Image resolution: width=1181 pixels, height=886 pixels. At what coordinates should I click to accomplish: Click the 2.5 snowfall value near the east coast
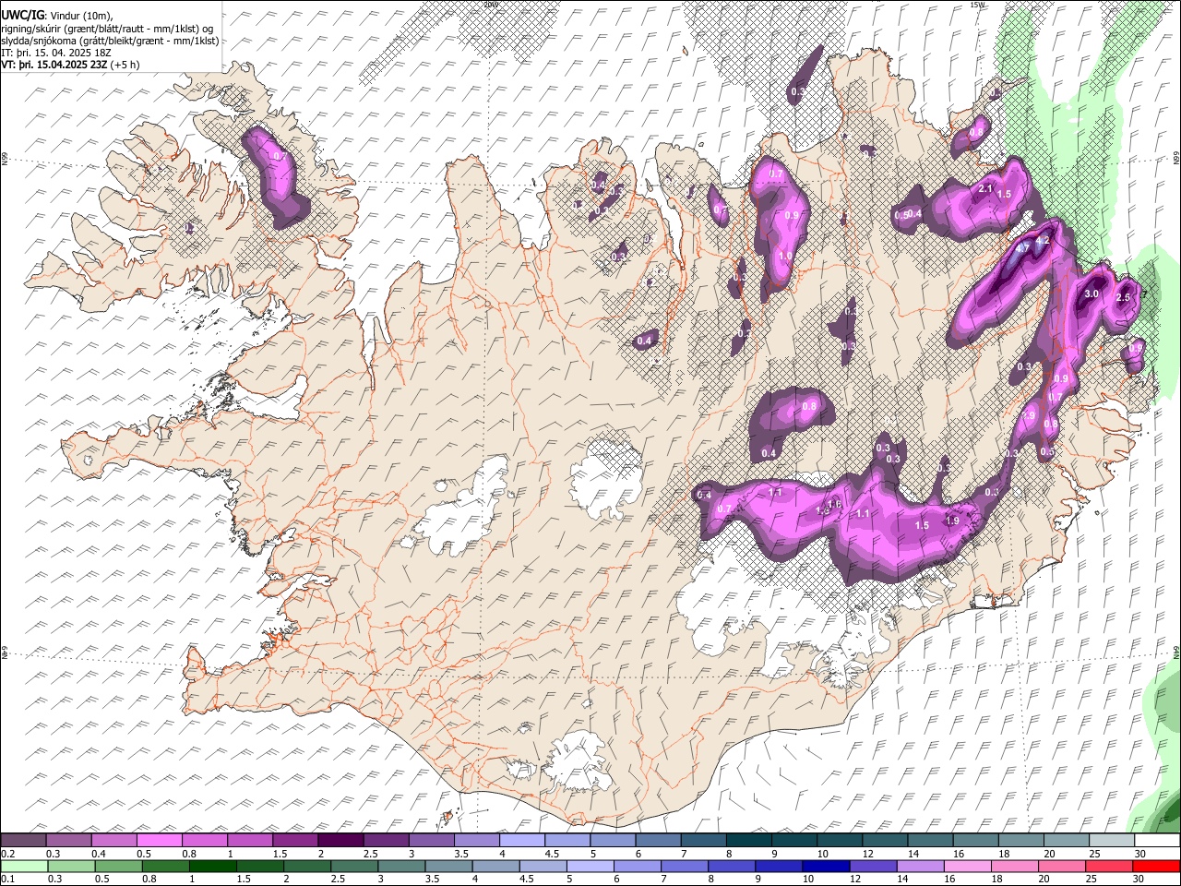(x=1123, y=297)
